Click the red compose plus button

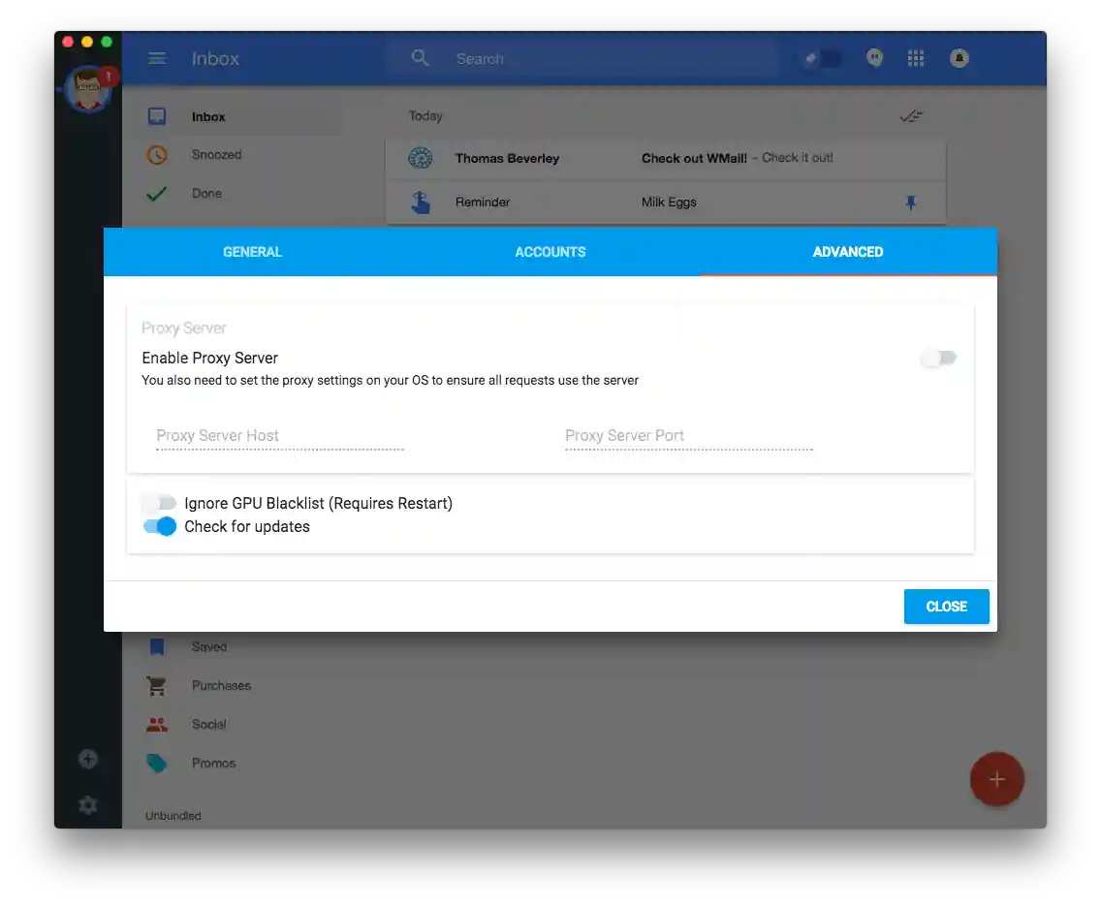997,779
